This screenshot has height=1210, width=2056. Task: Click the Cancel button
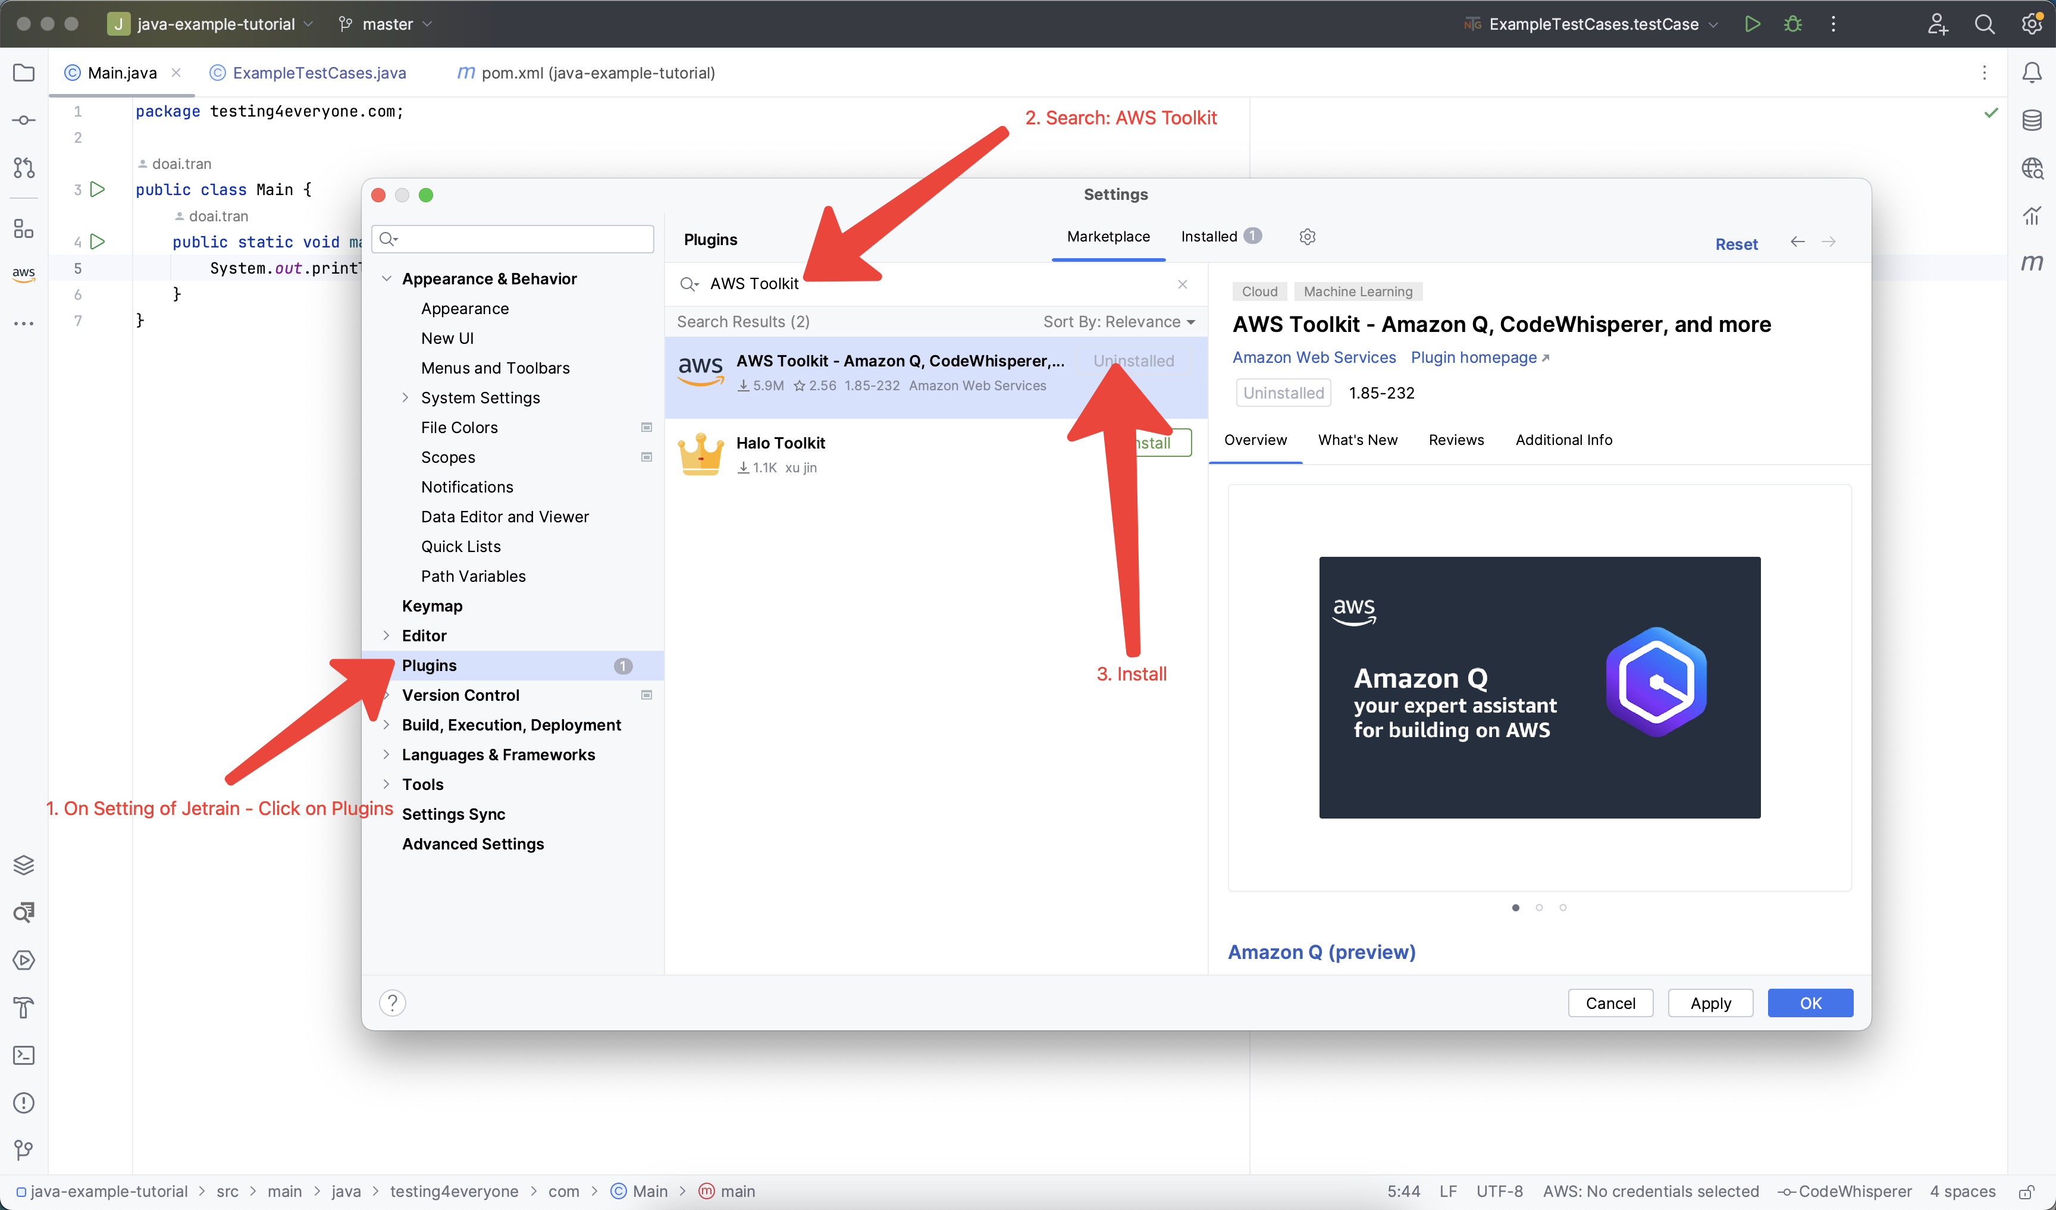click(x=1610, y=1004)
